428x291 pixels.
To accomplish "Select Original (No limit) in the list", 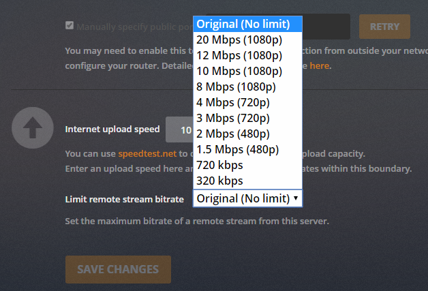I will pos(247,24).
